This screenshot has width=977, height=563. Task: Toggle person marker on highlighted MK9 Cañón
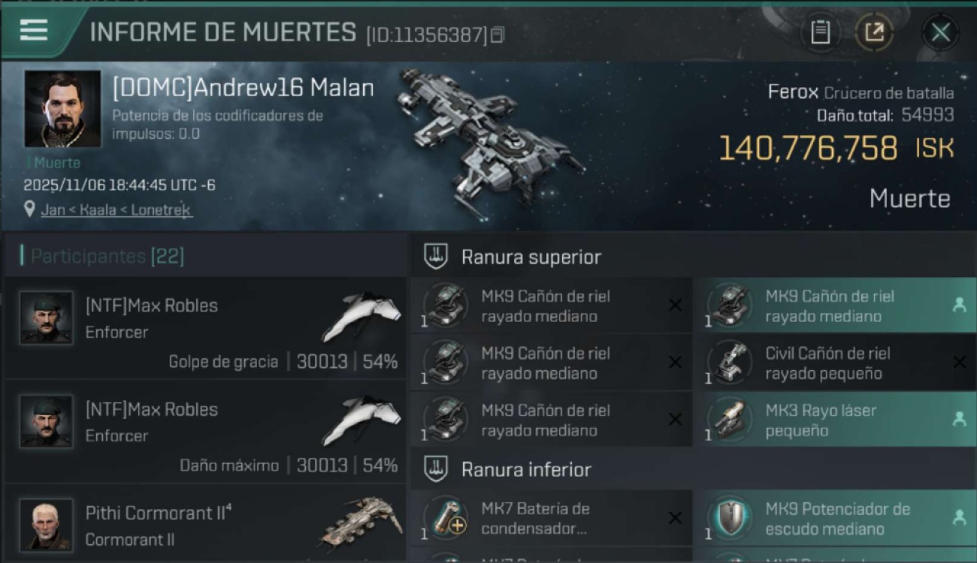click(x=959, y=306)
